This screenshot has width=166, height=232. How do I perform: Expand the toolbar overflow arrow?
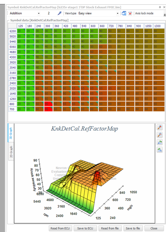(x=165, y=15)
